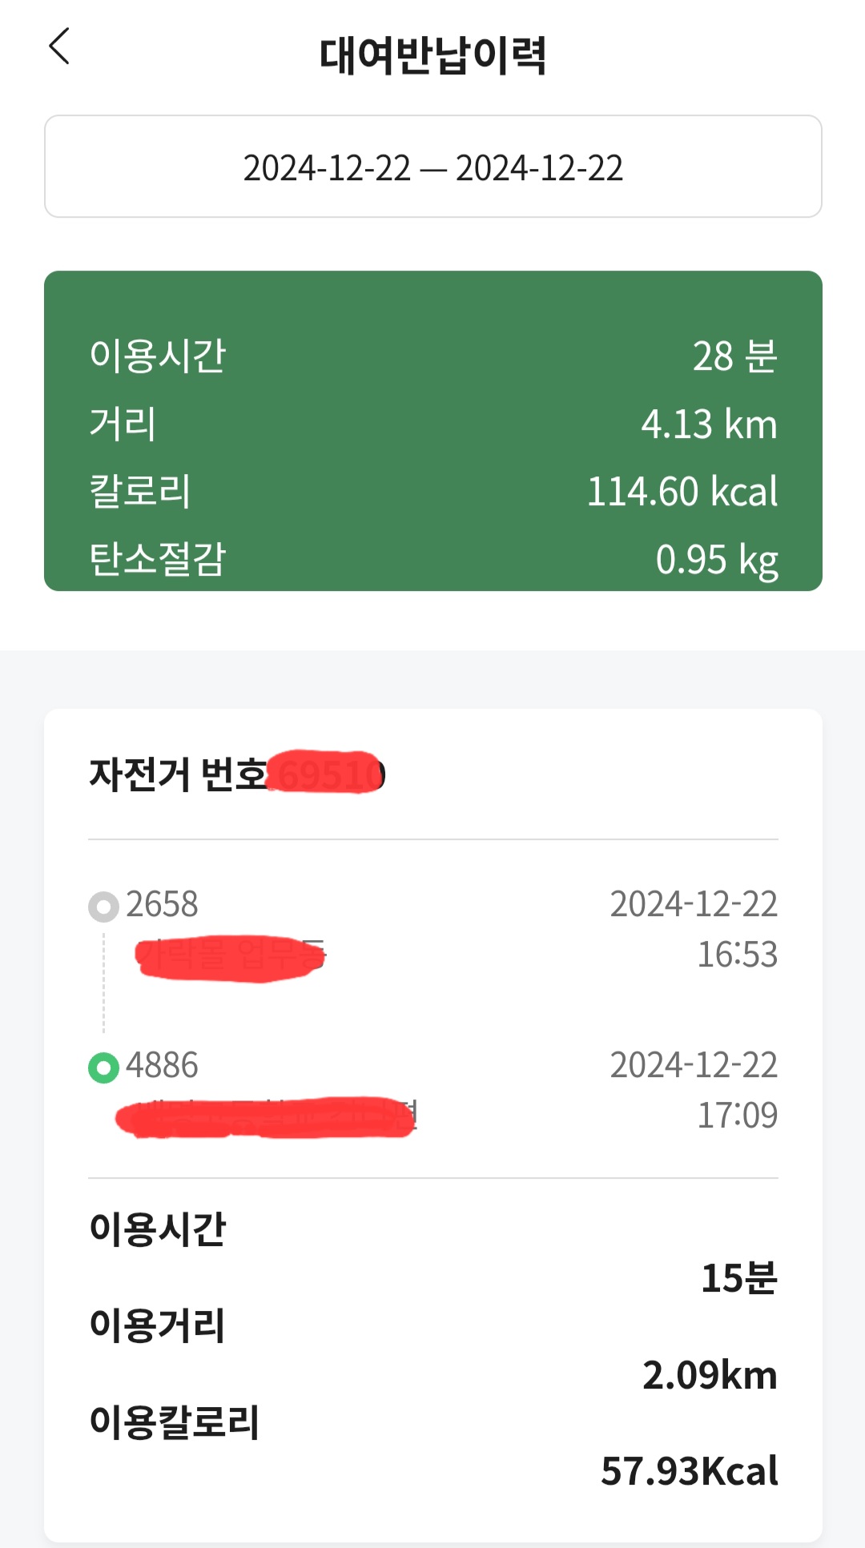Tap the 이용칼로리 label in ride card
The width and height of the screenshot is (865, 1548).
click(174, 1422)
